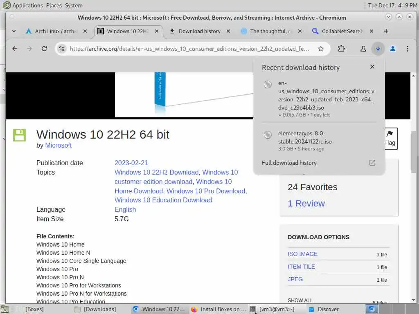The width and height of the screenshot is (419, 314).
Task: Open the Microsoft author link
Action: pos(58,145)
